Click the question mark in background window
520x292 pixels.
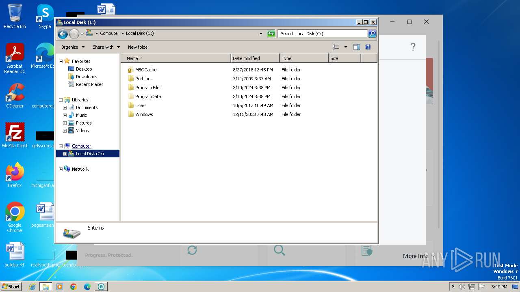coord(413,47)
